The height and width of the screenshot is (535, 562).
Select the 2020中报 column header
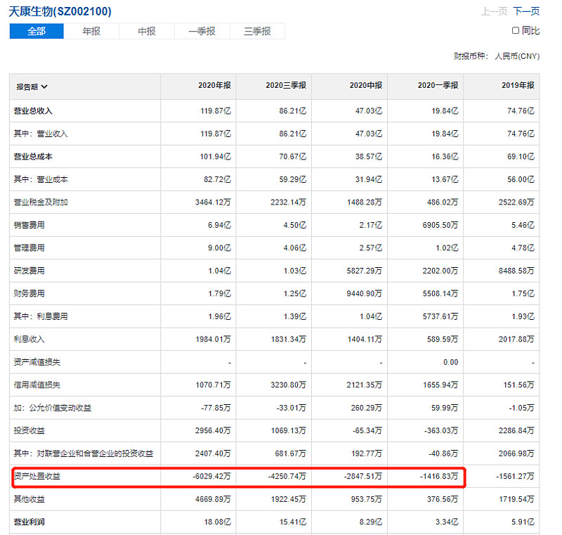pos(365,86)
